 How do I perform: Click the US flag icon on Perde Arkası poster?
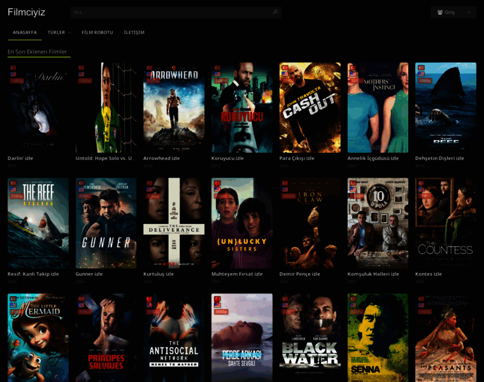217,305
